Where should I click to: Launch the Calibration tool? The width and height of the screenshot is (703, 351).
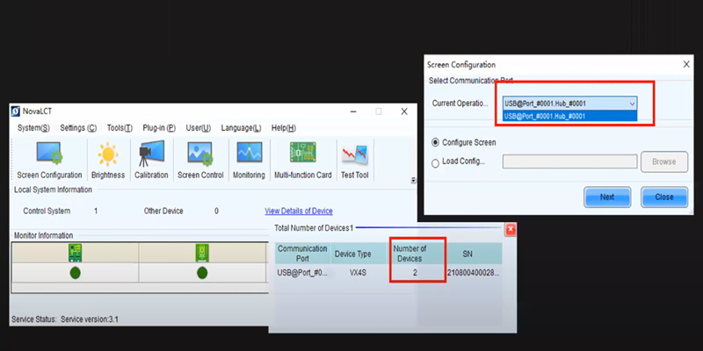[151, 158]
